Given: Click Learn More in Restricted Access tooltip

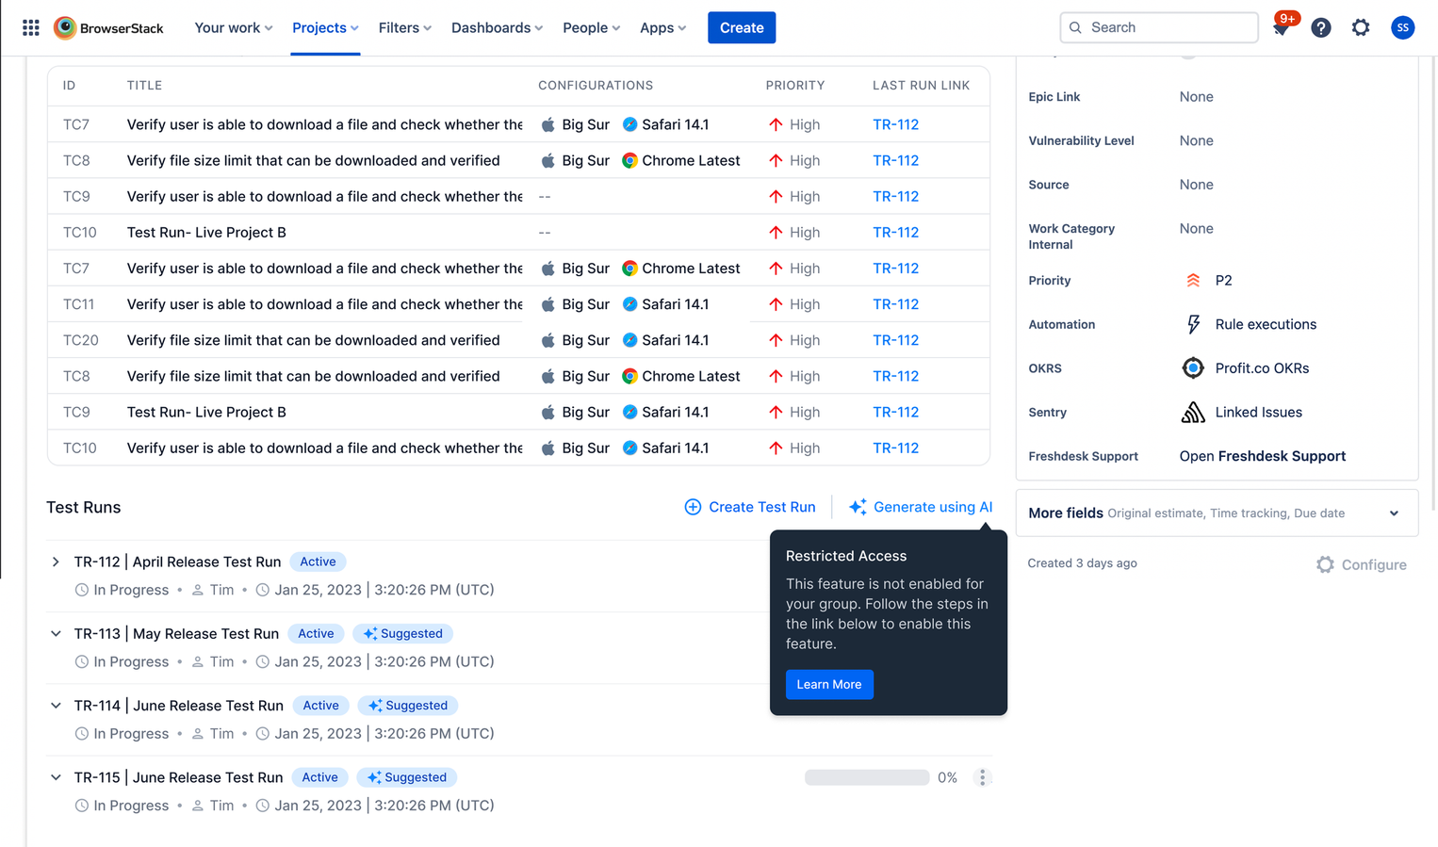Looking at the screenshot, I should pos(829,684).
